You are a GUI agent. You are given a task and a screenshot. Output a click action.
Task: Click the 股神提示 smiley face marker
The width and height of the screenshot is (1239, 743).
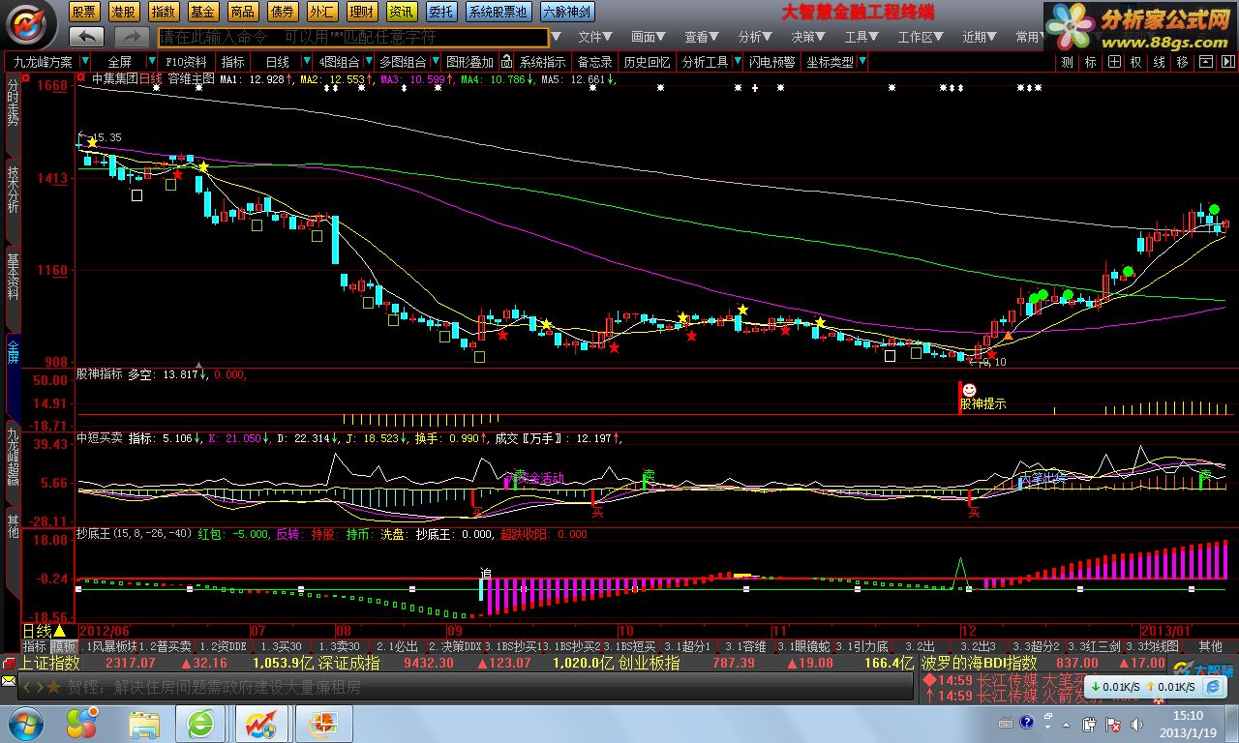tap(969, 389)
